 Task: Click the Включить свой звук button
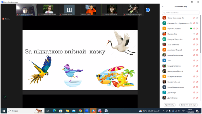click(188, 105)
